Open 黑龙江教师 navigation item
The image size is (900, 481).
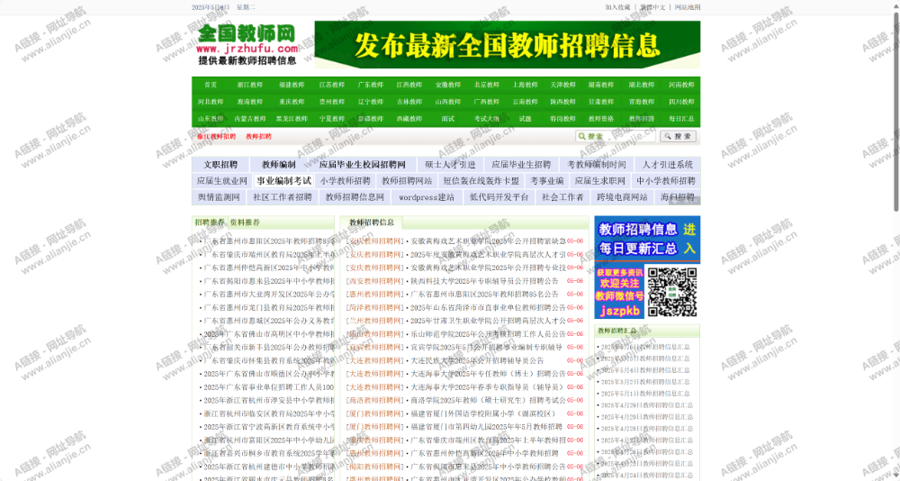tap(292, 119)
